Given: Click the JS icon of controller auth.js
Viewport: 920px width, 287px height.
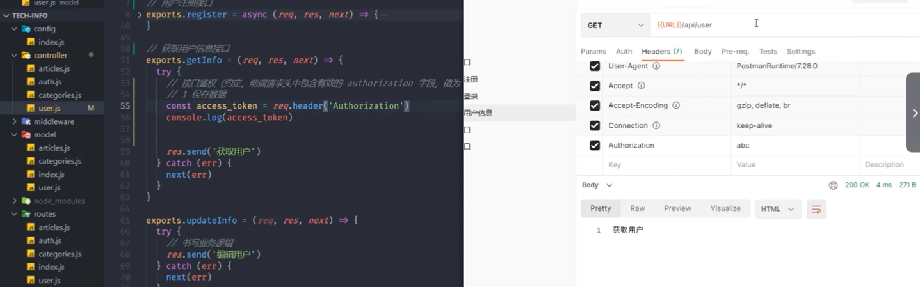Looking at the screenshot, I should point(31,82).
